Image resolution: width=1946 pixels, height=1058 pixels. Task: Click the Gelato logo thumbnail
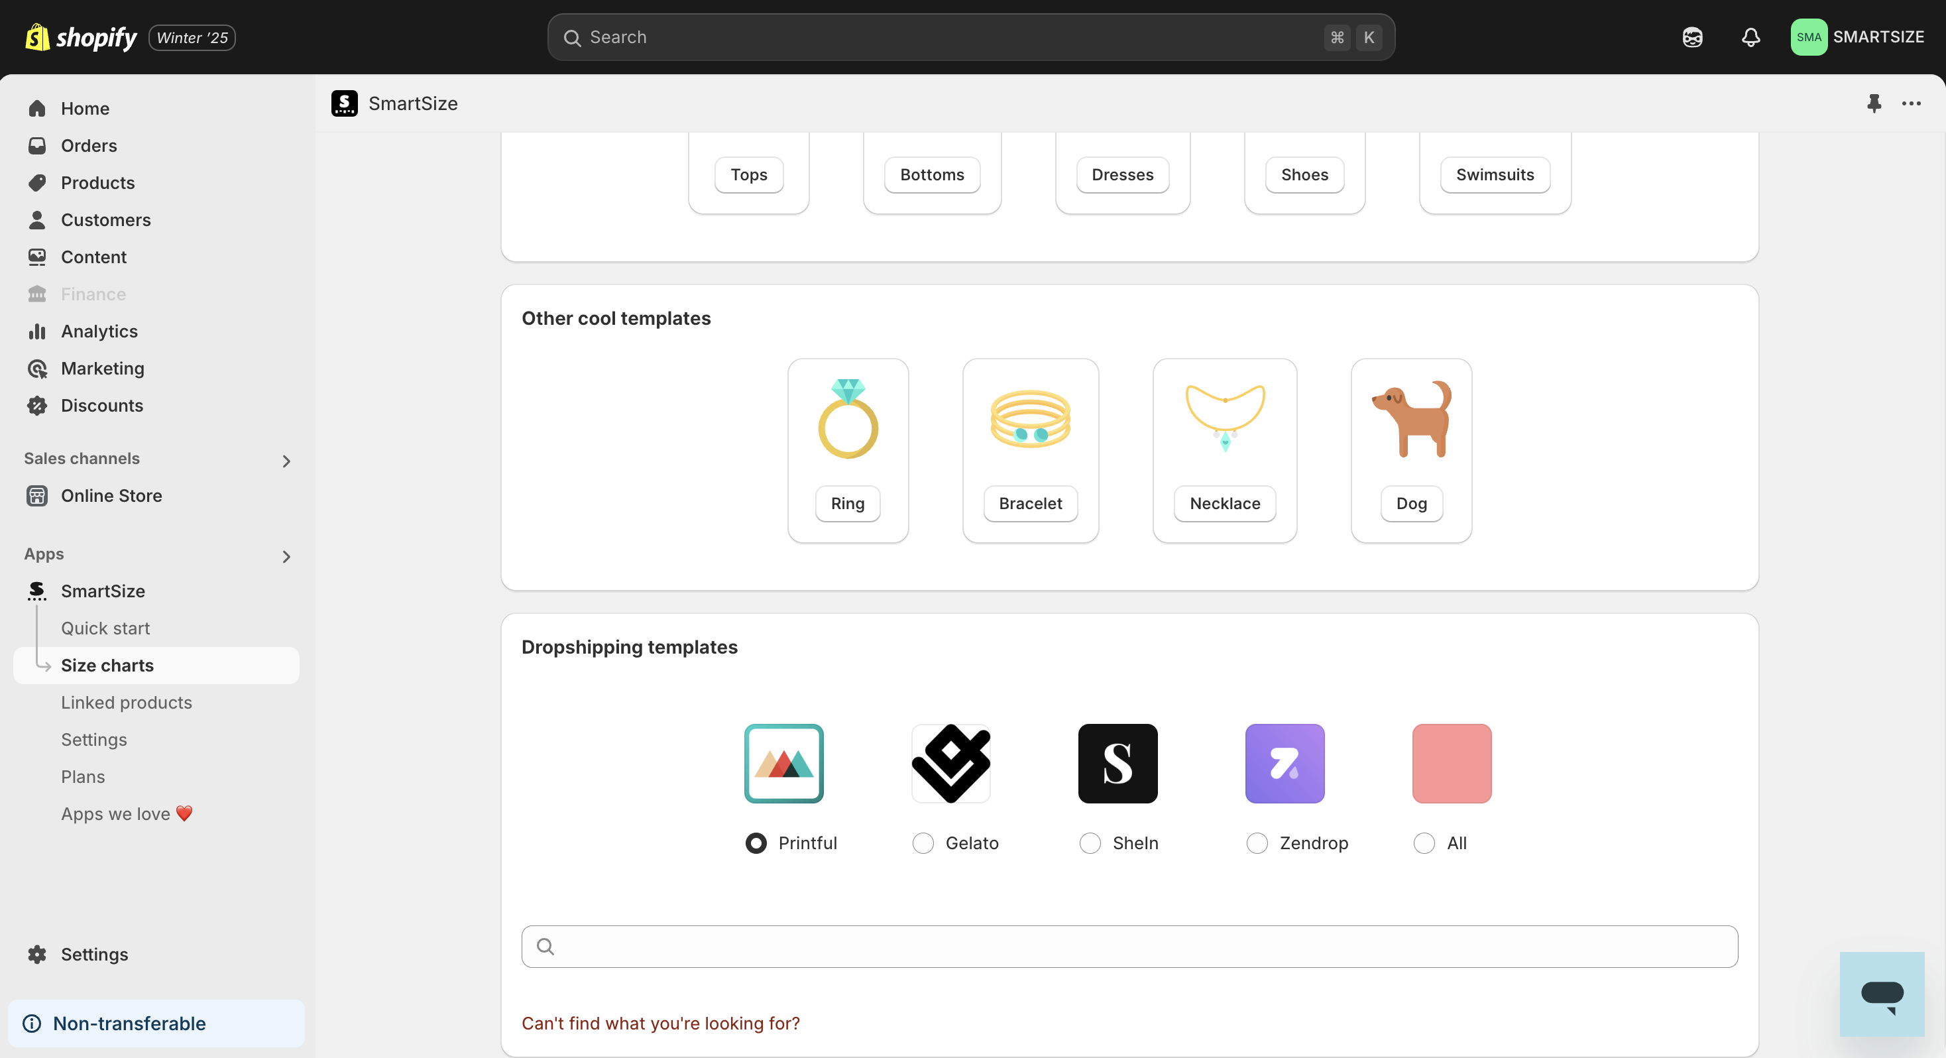(950, 762)
